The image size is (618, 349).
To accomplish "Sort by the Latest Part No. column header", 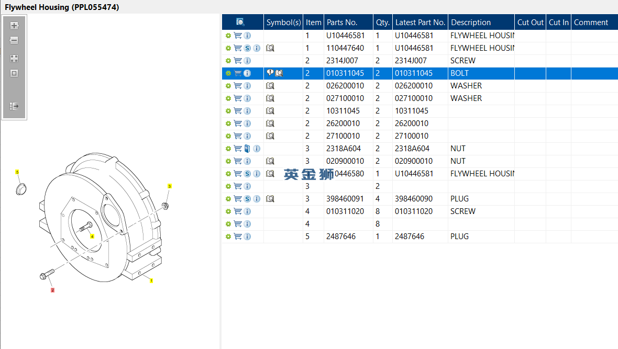I will [420, 22].
